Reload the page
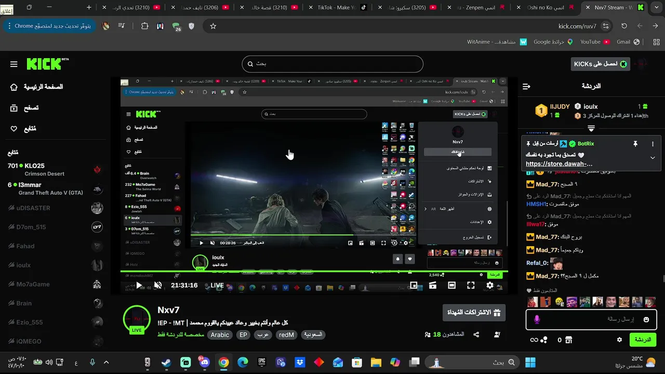Image resolution: width=665 pixels, height=374 pixels. [x=624, y=26]
